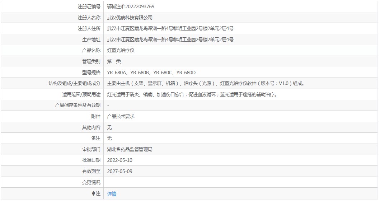Click the 变更情况 label

(91, 182)
